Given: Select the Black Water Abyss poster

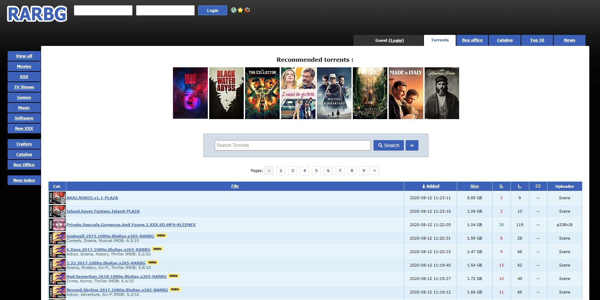Looking at the screenshot, I should click(x=226, y=93).
